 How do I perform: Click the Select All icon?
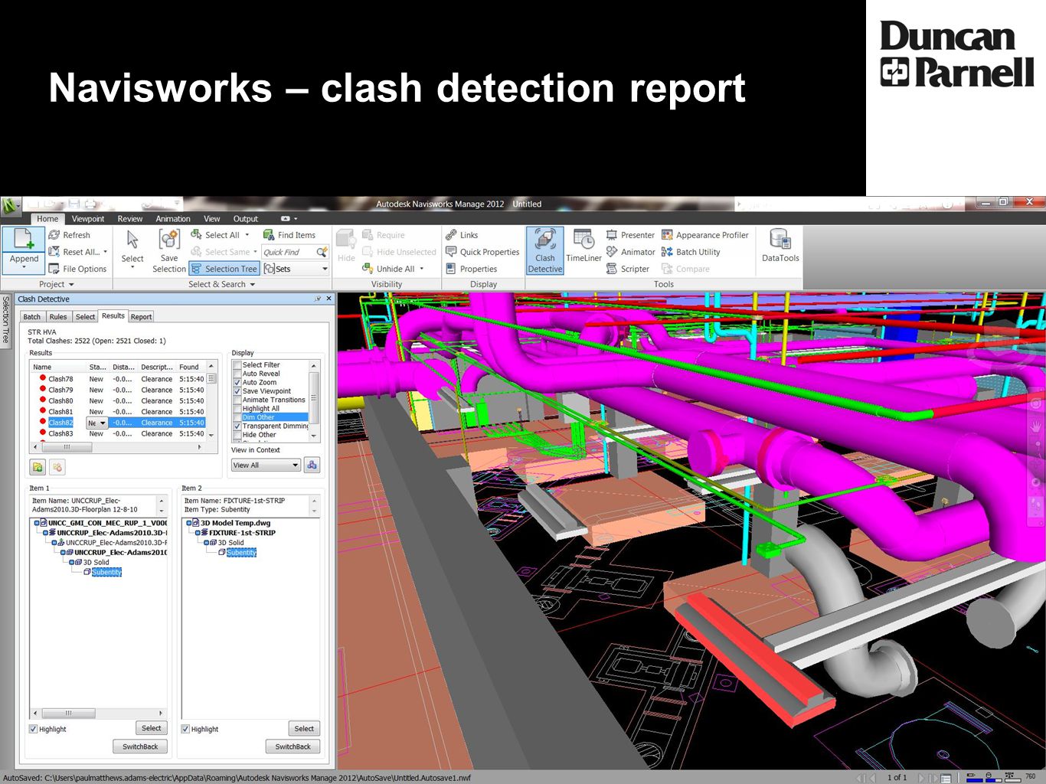pyautogui.click(x=196, y=235)
